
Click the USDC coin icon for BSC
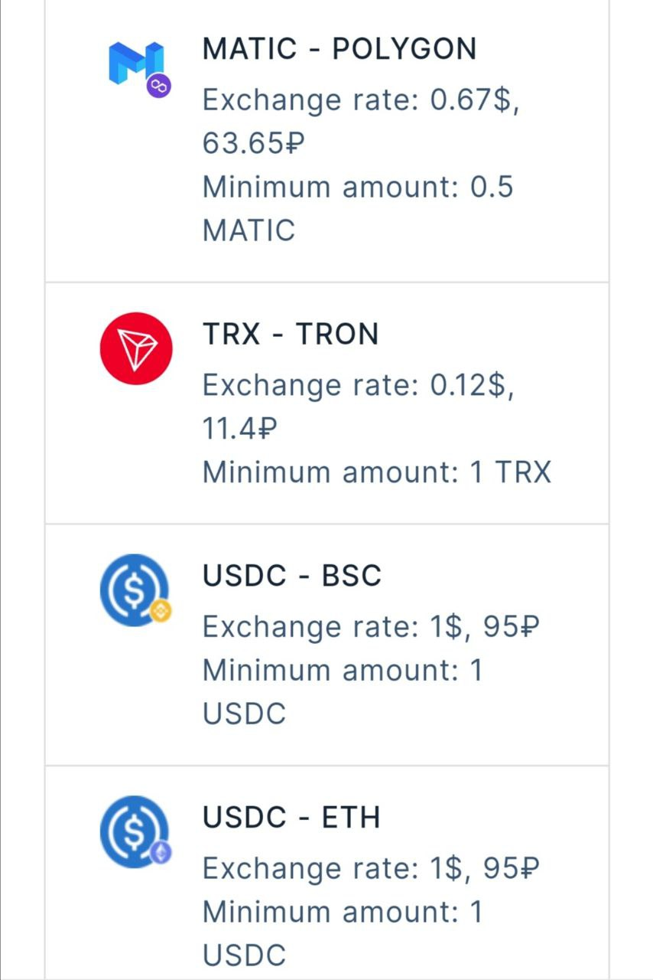133,589
